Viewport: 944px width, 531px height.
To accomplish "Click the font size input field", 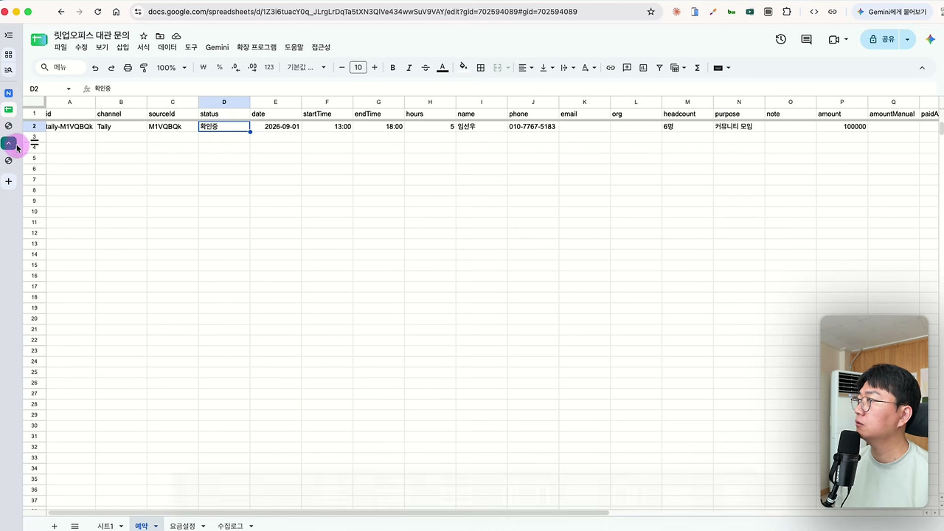I will coord(358,68).
